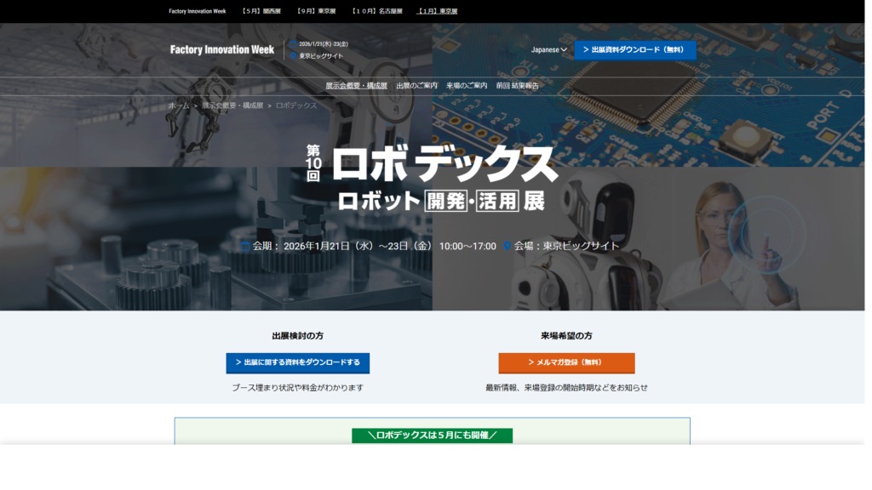Click 出展に関する資料をダウンロードする button

[x=297, y=362]
